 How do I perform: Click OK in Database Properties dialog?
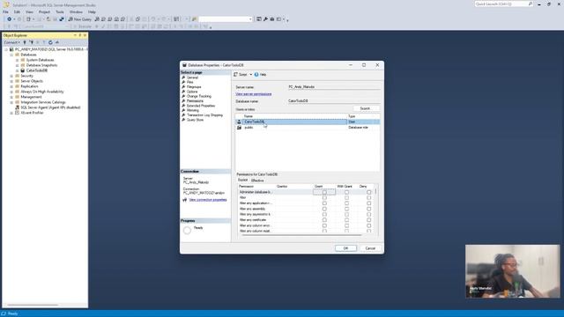(x=345, y=248)
